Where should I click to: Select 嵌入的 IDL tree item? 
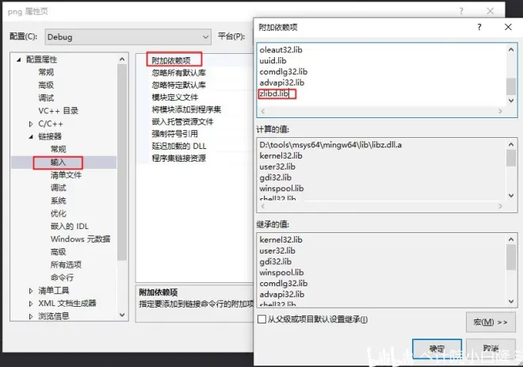click(70, 226)
